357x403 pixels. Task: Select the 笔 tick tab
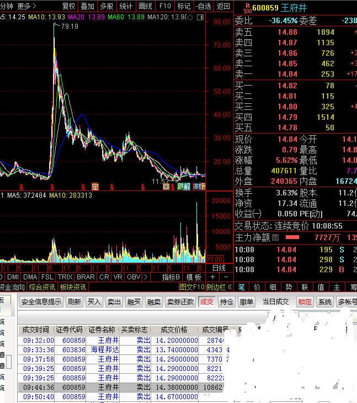242,287
